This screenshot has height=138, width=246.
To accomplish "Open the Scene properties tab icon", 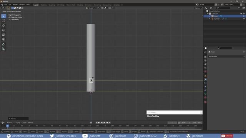I will (x=205, y=68).
